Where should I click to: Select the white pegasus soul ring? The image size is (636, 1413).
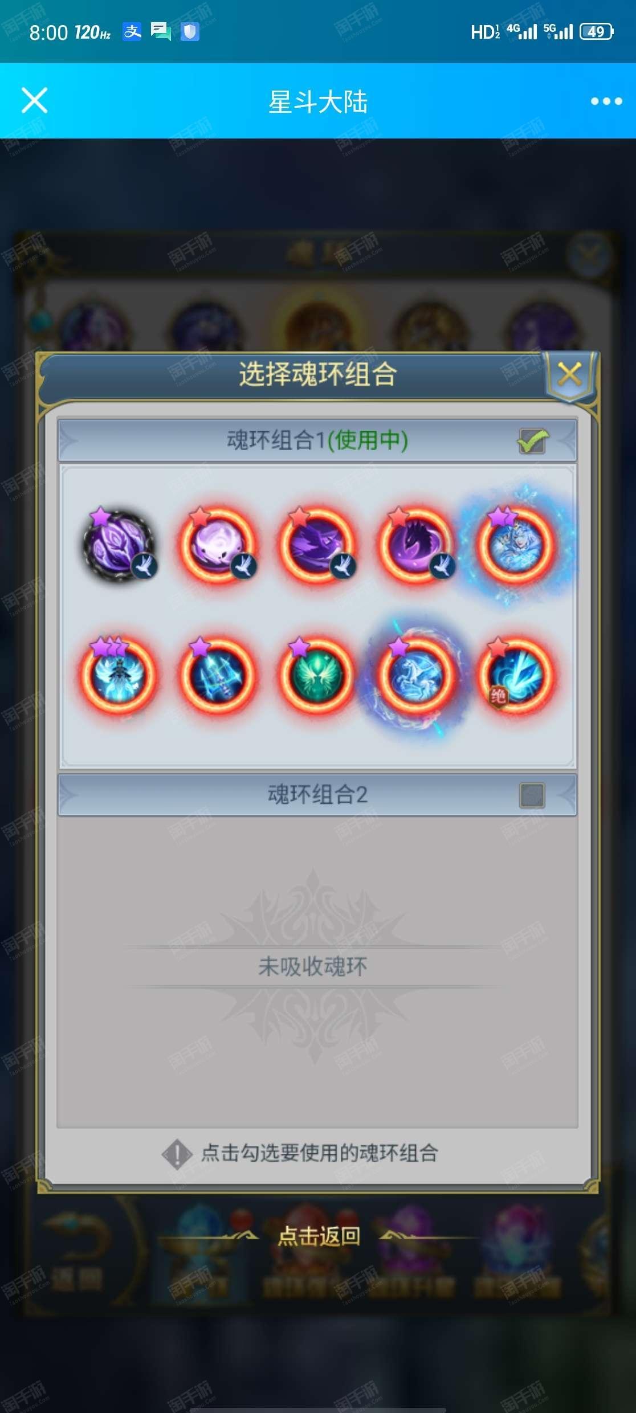point(415,674)
